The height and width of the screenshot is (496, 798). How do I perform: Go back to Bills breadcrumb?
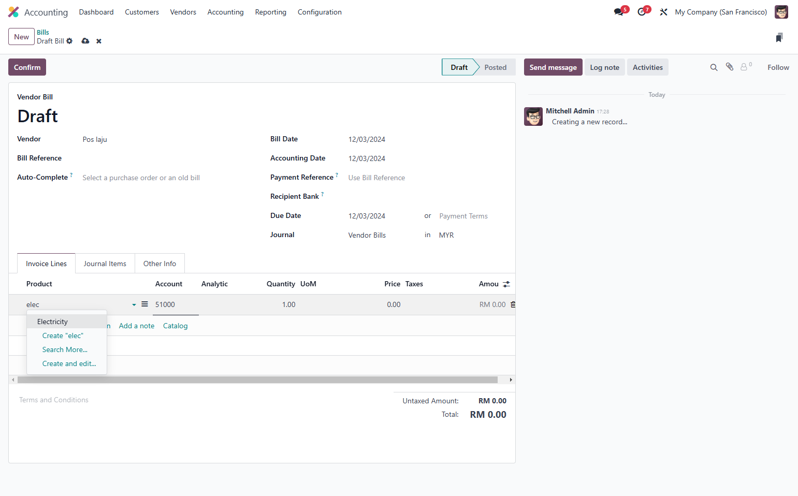[43, 32]
